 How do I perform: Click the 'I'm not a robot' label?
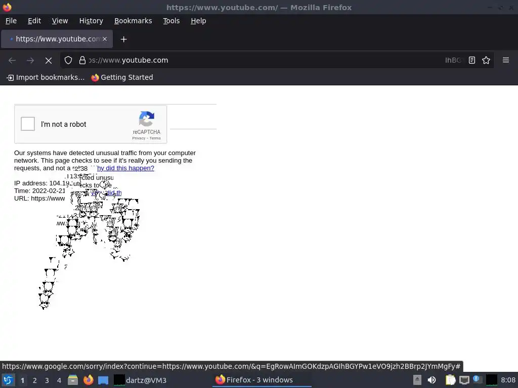pyautogui.click(x=63, y=124)
